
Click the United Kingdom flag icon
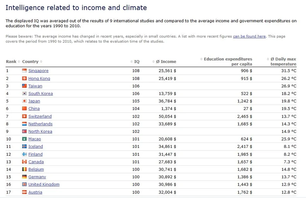(x=24, y=184)
